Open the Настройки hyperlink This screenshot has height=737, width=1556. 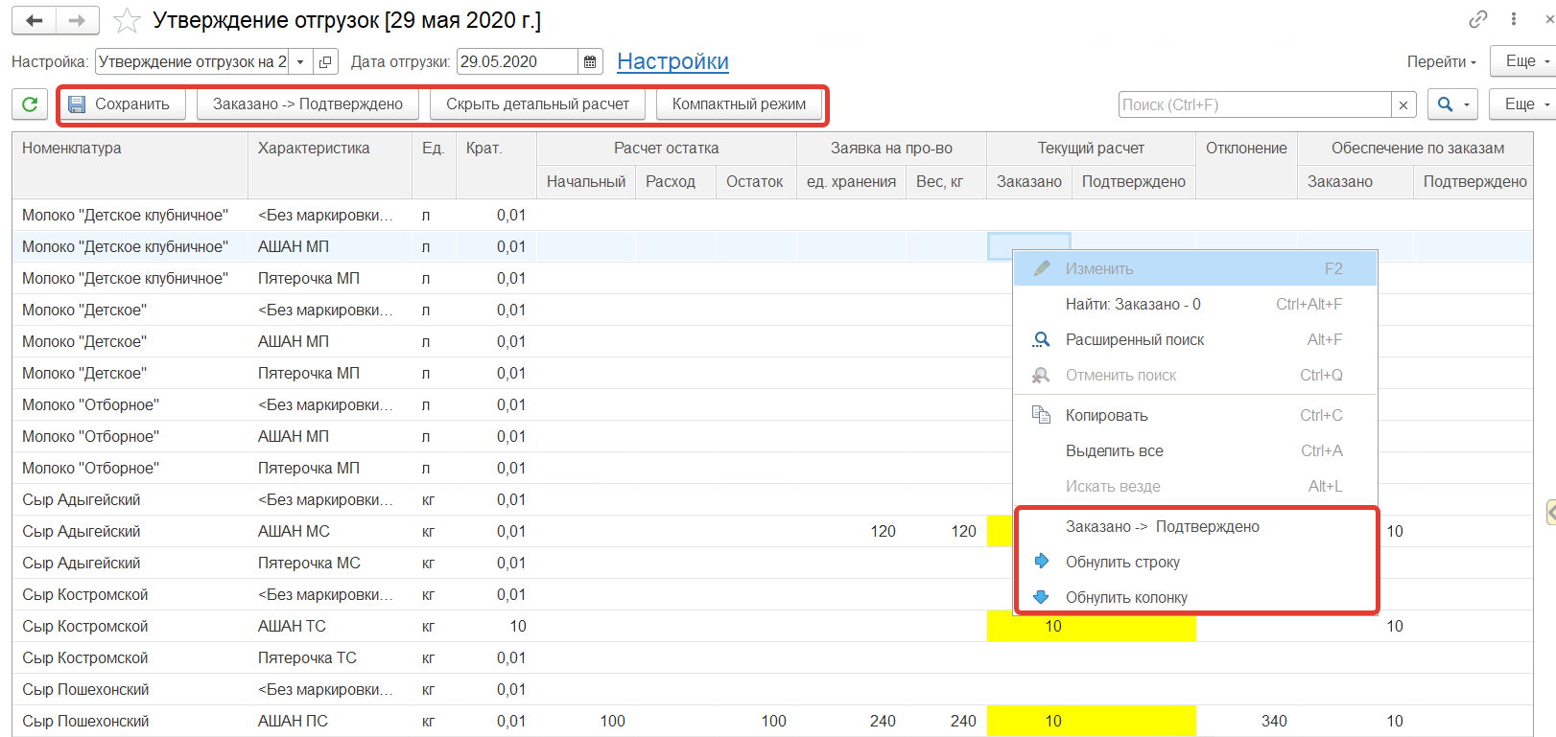(x=672, y=61)
